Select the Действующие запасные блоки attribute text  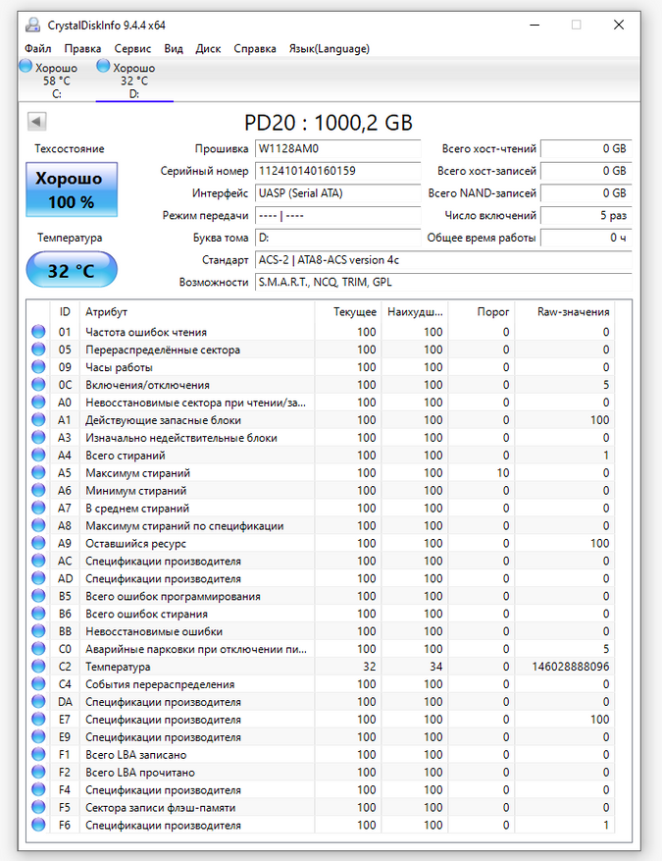tap(163, 420)
